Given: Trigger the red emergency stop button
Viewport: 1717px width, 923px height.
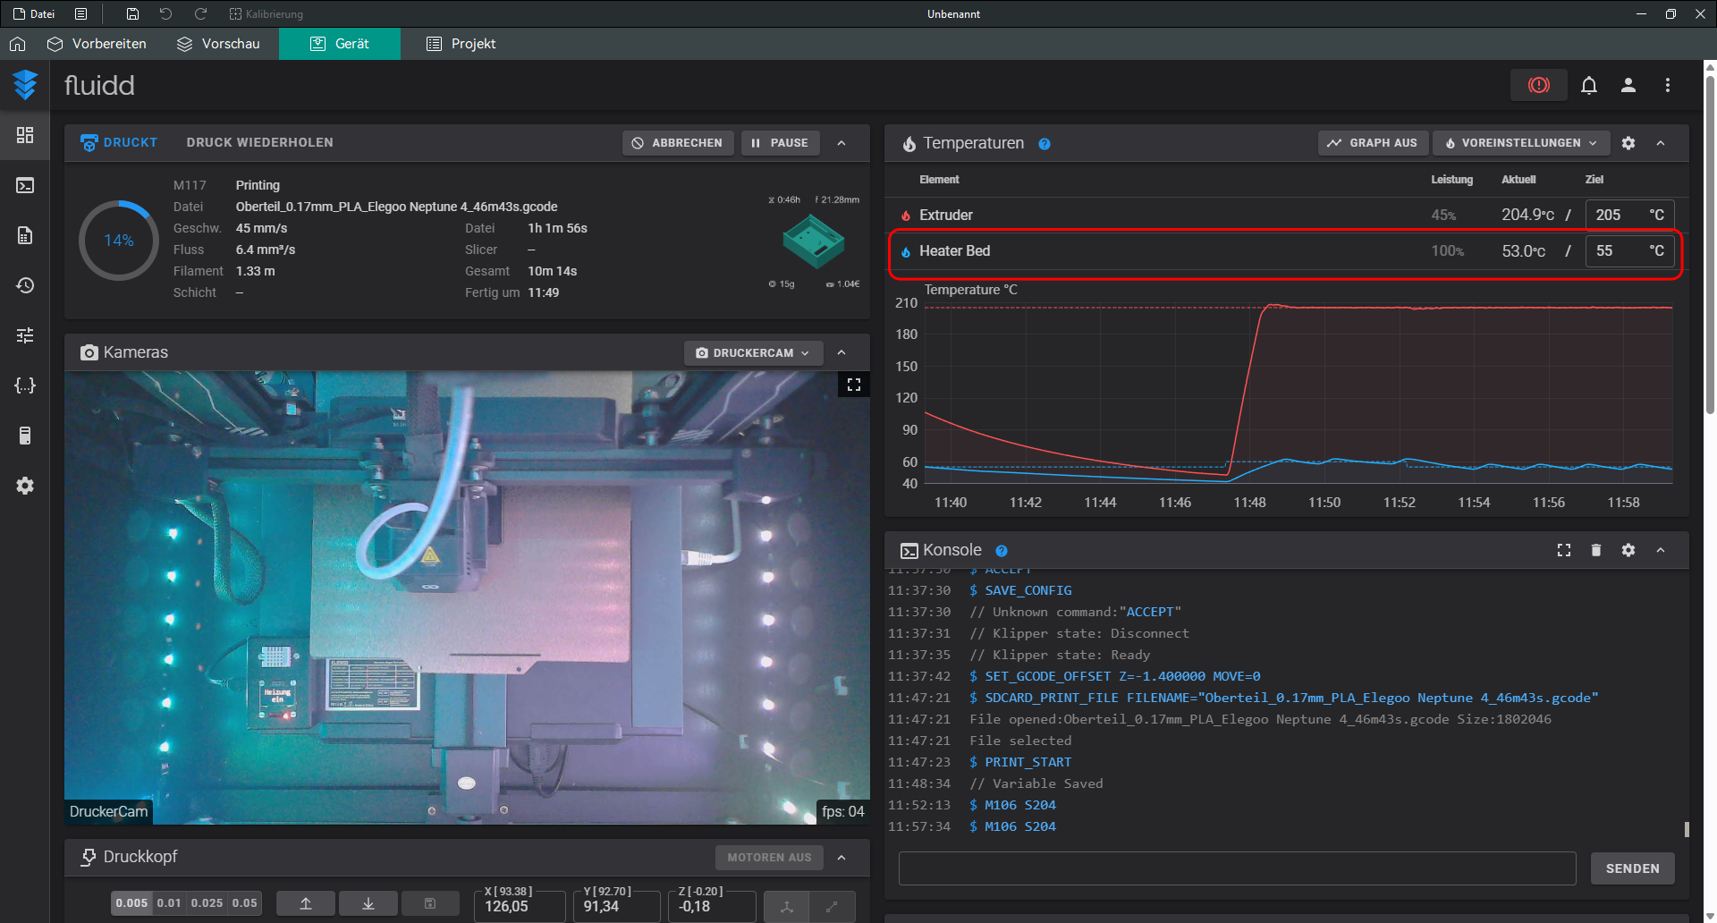Looking at the screenshot, I should point(1538,85).
